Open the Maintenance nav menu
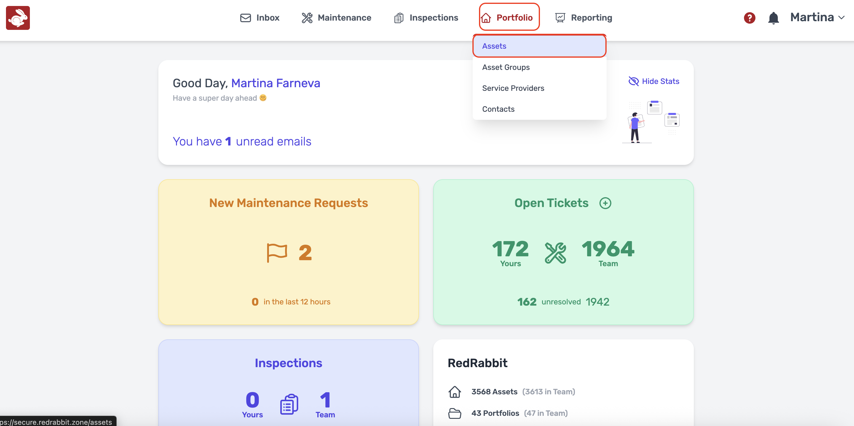 point(336,18)
